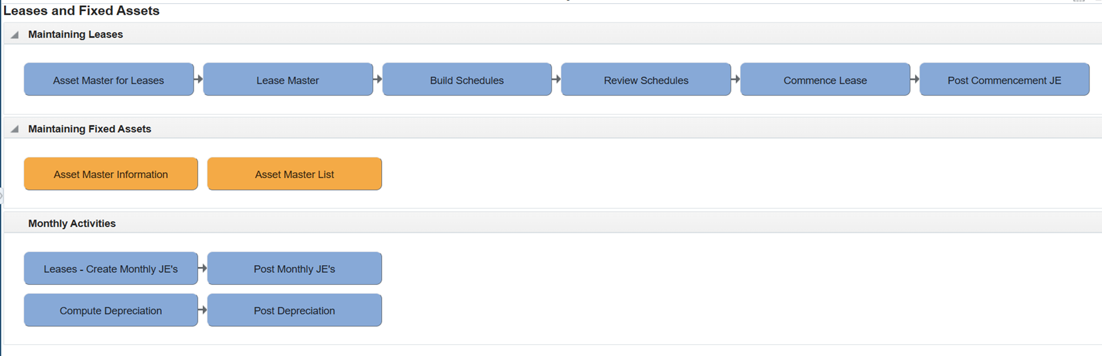The width and height of the screenshot is (1102, 356).
Task: Open the Lease Master step
Action: point(288,80)
